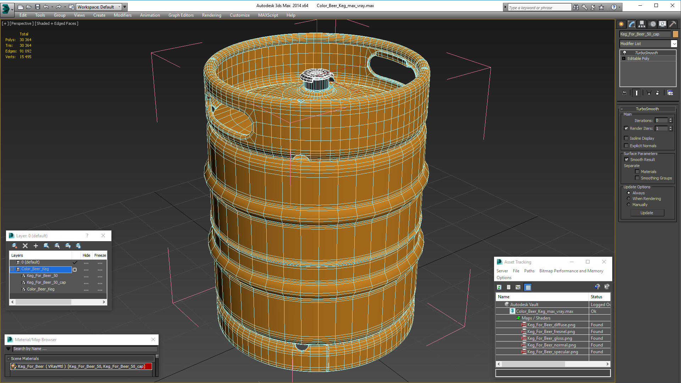Open the Display command panel tab
This screenshot has height=383, width=681.
point(663,24)
